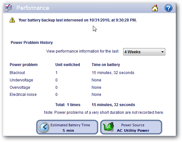Click the green power plug icon
Screen dimensions: 182x142
tap(108, 127)
